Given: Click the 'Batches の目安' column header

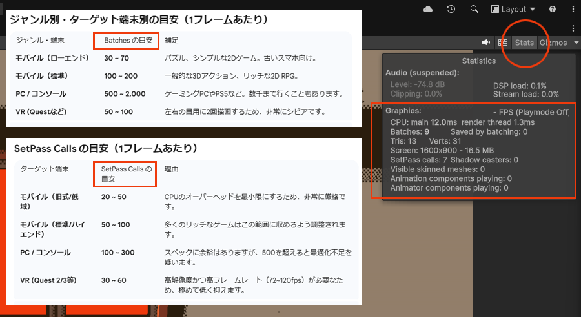Looking at the screenshot, I should tap(127, 41).
